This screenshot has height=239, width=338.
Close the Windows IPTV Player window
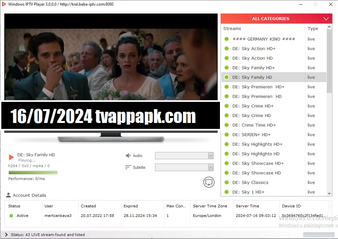click(331, 4)
